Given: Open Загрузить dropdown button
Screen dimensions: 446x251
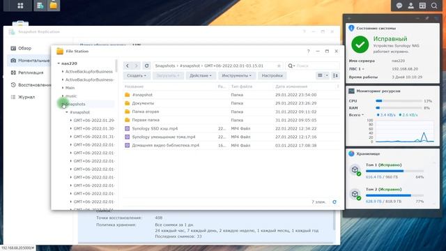Looking at the screenshot, I should coord(168,76).
